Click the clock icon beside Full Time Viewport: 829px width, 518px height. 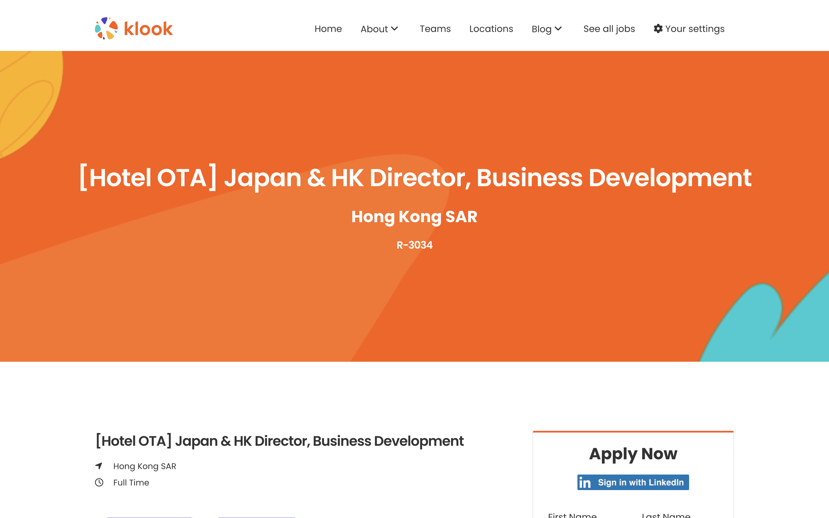coord(99,482)
